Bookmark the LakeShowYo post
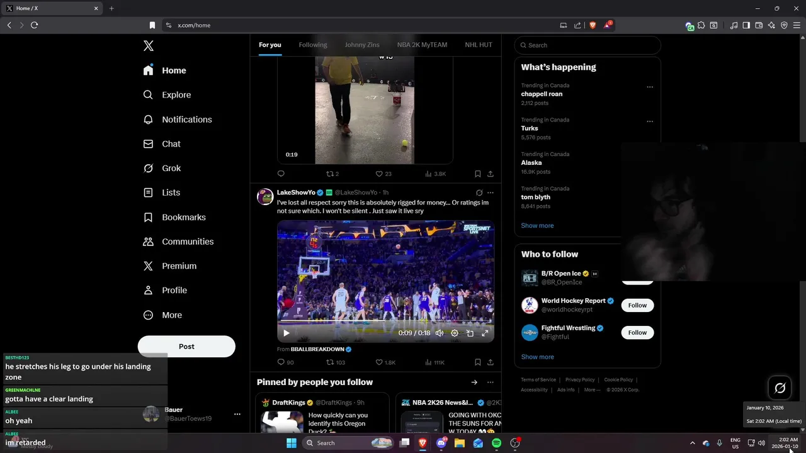This screenshot has width=806, height=453. coord(478,362)
